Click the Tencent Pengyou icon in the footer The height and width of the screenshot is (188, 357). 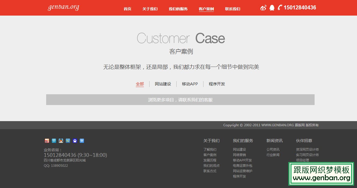[x=68, y=141]
